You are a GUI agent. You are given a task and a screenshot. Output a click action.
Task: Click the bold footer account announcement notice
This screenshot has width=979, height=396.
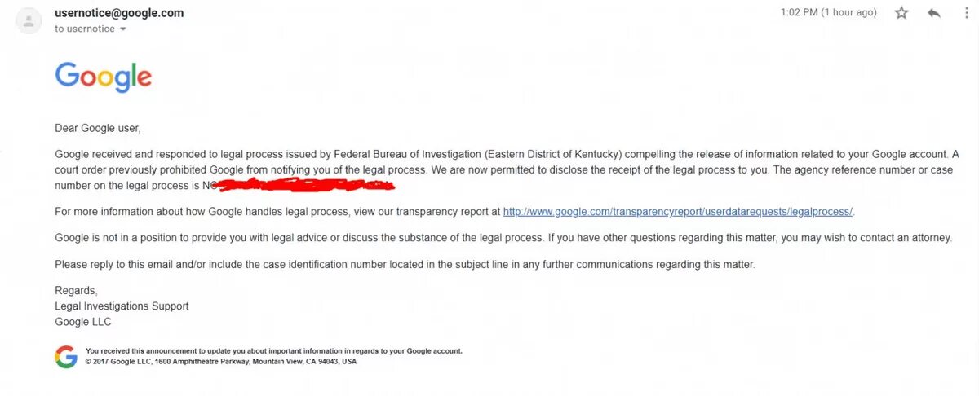(274, 351)
